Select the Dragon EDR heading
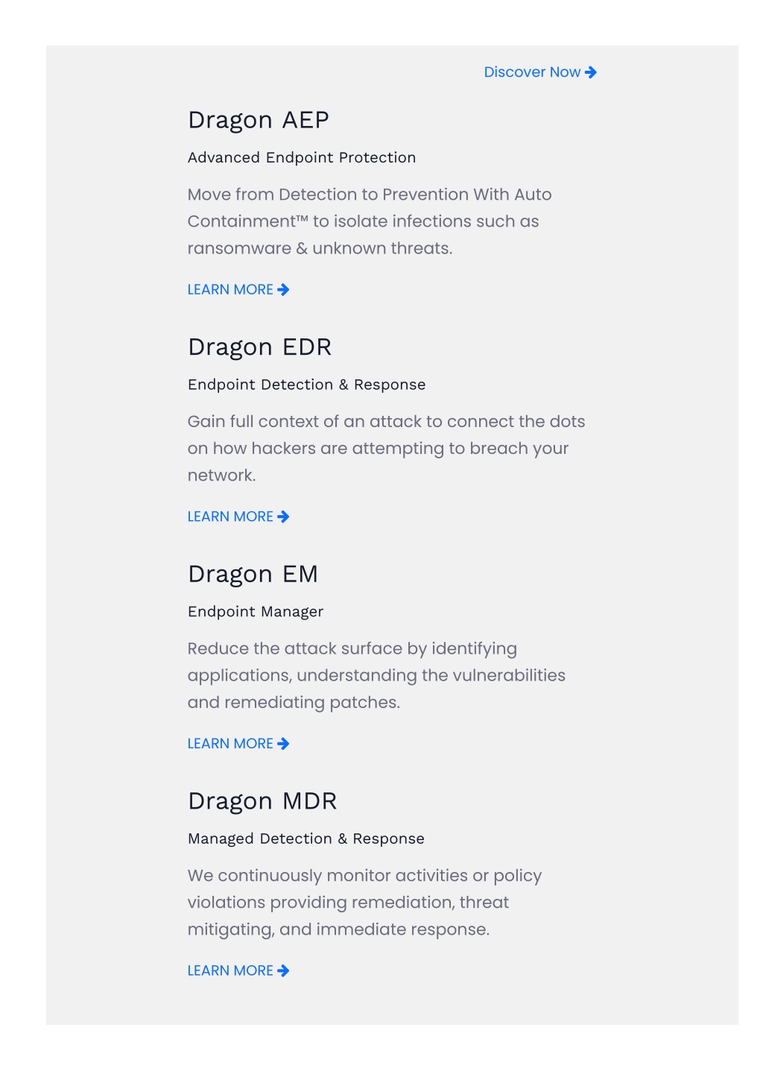Image resolution: width=763 pixels, height=1080 pixels. click(259, 347)
